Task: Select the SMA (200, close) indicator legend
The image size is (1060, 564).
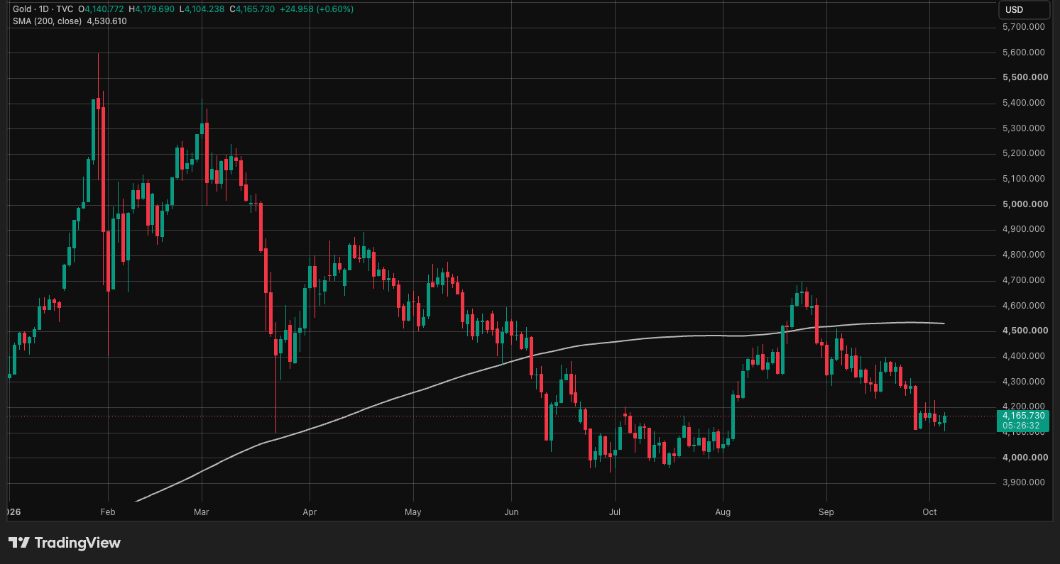Action: point(47,21)
